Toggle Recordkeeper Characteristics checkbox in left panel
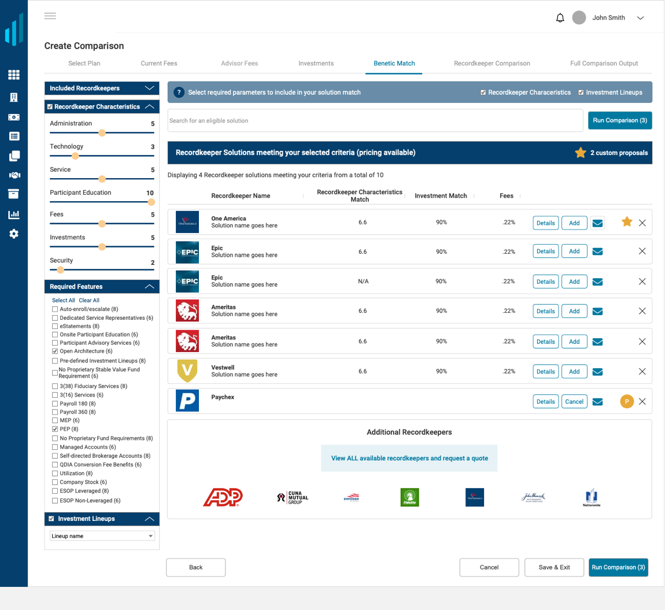Image resolution: width=665 pixels, height=610 pixels. (x=50, y=107)
